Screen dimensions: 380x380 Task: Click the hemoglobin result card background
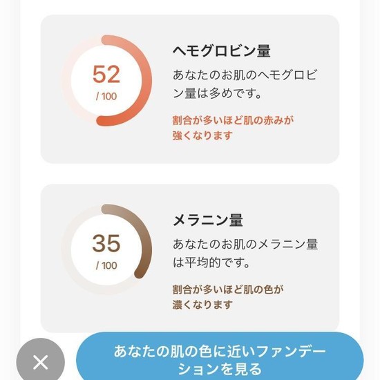click(x=190, y=89)
